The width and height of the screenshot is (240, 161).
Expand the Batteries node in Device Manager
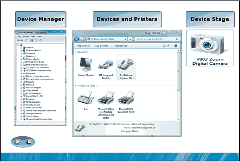coord(21,48)
